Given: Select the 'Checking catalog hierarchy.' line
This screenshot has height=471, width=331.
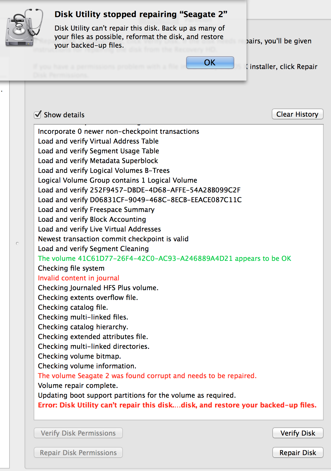Looking at the screenshot, I should [83, 327].
